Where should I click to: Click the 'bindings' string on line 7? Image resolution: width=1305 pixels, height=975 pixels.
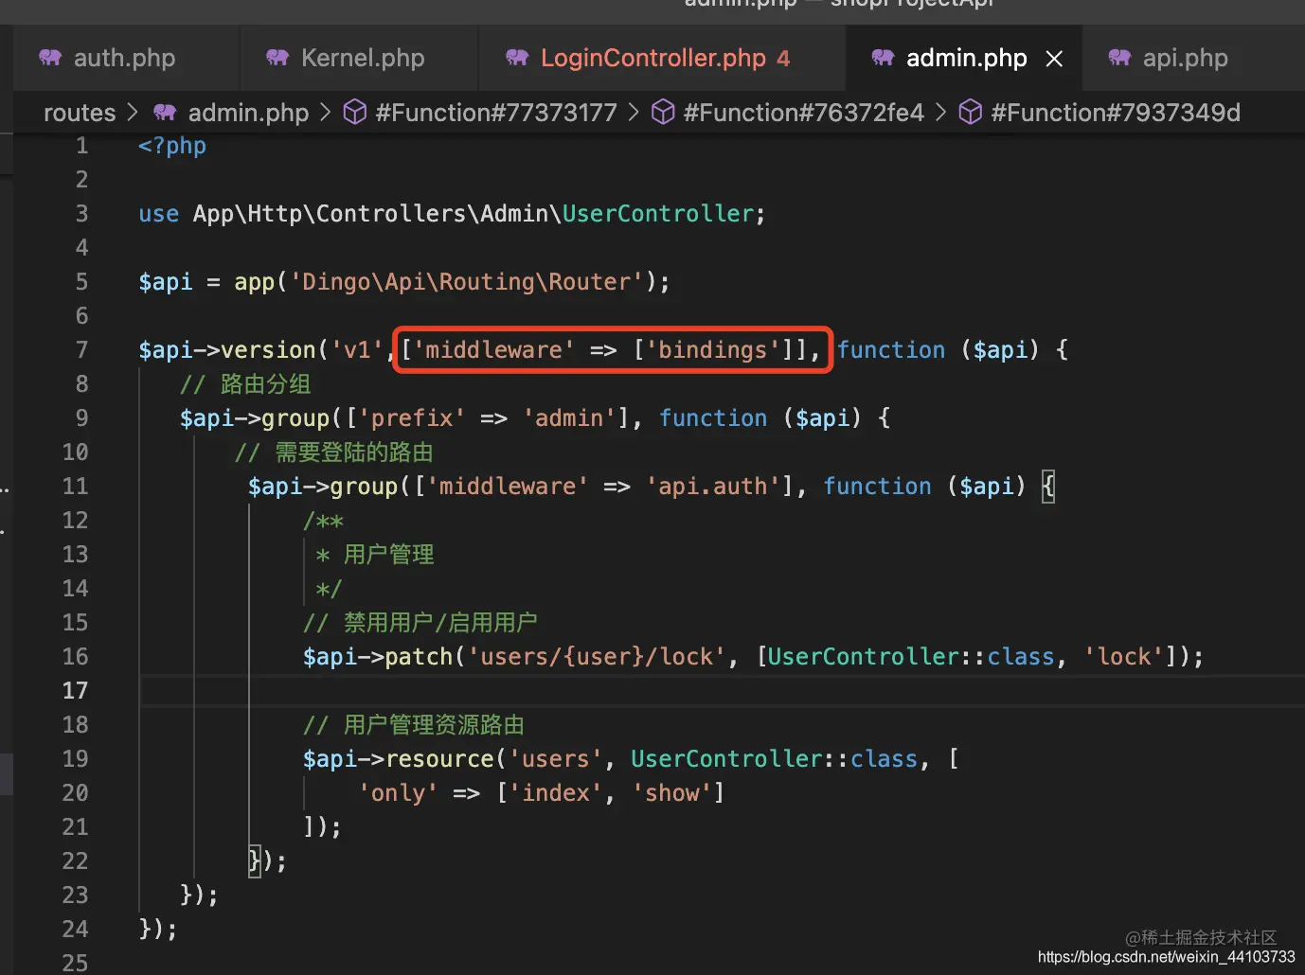tap(713, 350)
